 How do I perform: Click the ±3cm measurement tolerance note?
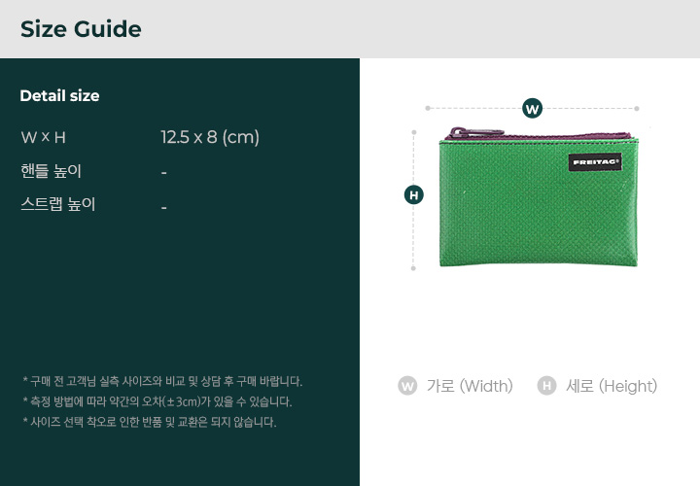157,401
